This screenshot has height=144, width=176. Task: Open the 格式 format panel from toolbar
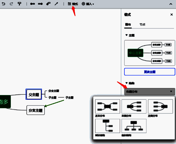[x=73, y=4]
